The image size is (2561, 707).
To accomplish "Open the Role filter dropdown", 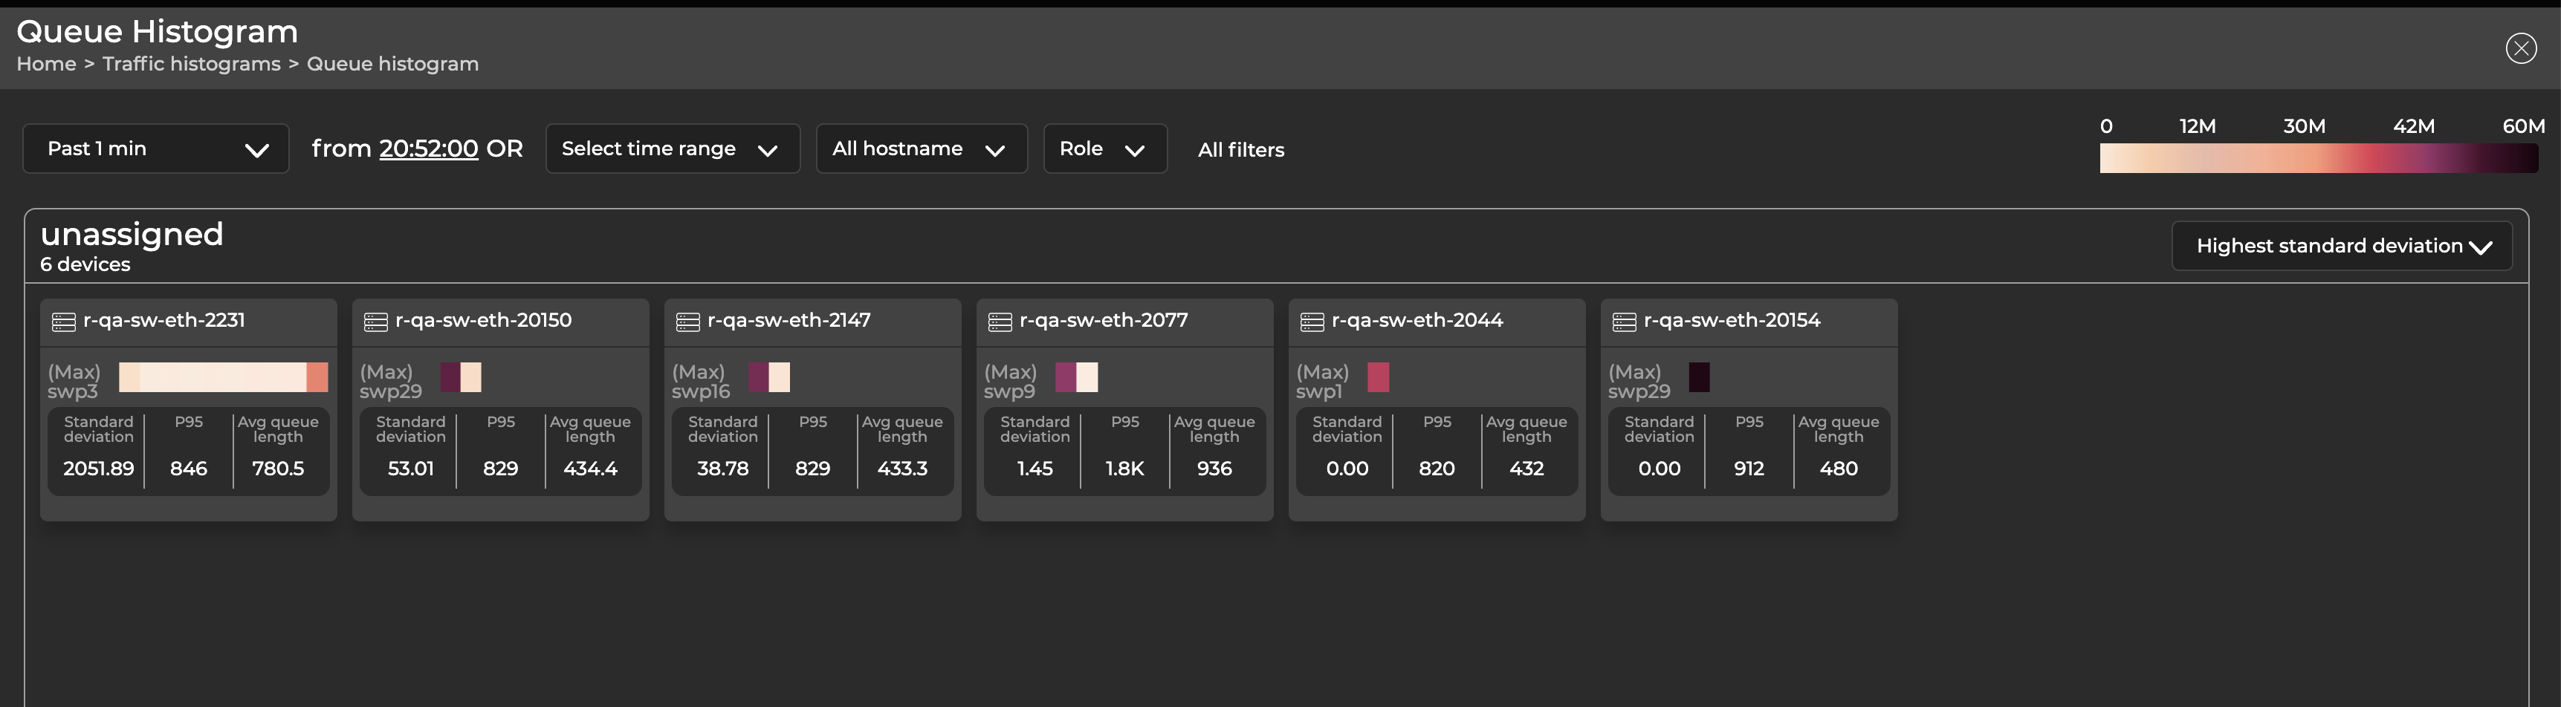I will (x=1104, y=148).
